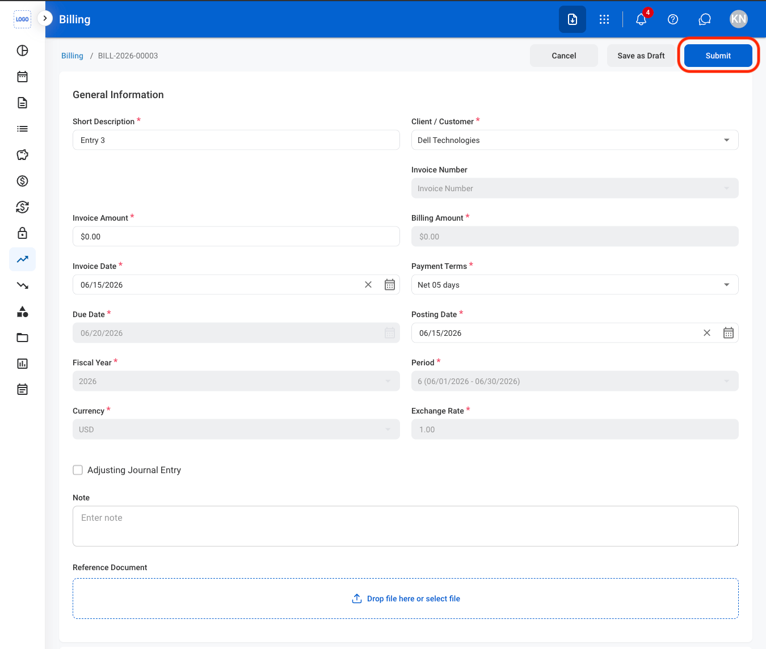The height and width of the screenshot is (649, 766).
Task: Click the Billing breadcrumb link
Action: pyautogui.click(x=72, y=56)
